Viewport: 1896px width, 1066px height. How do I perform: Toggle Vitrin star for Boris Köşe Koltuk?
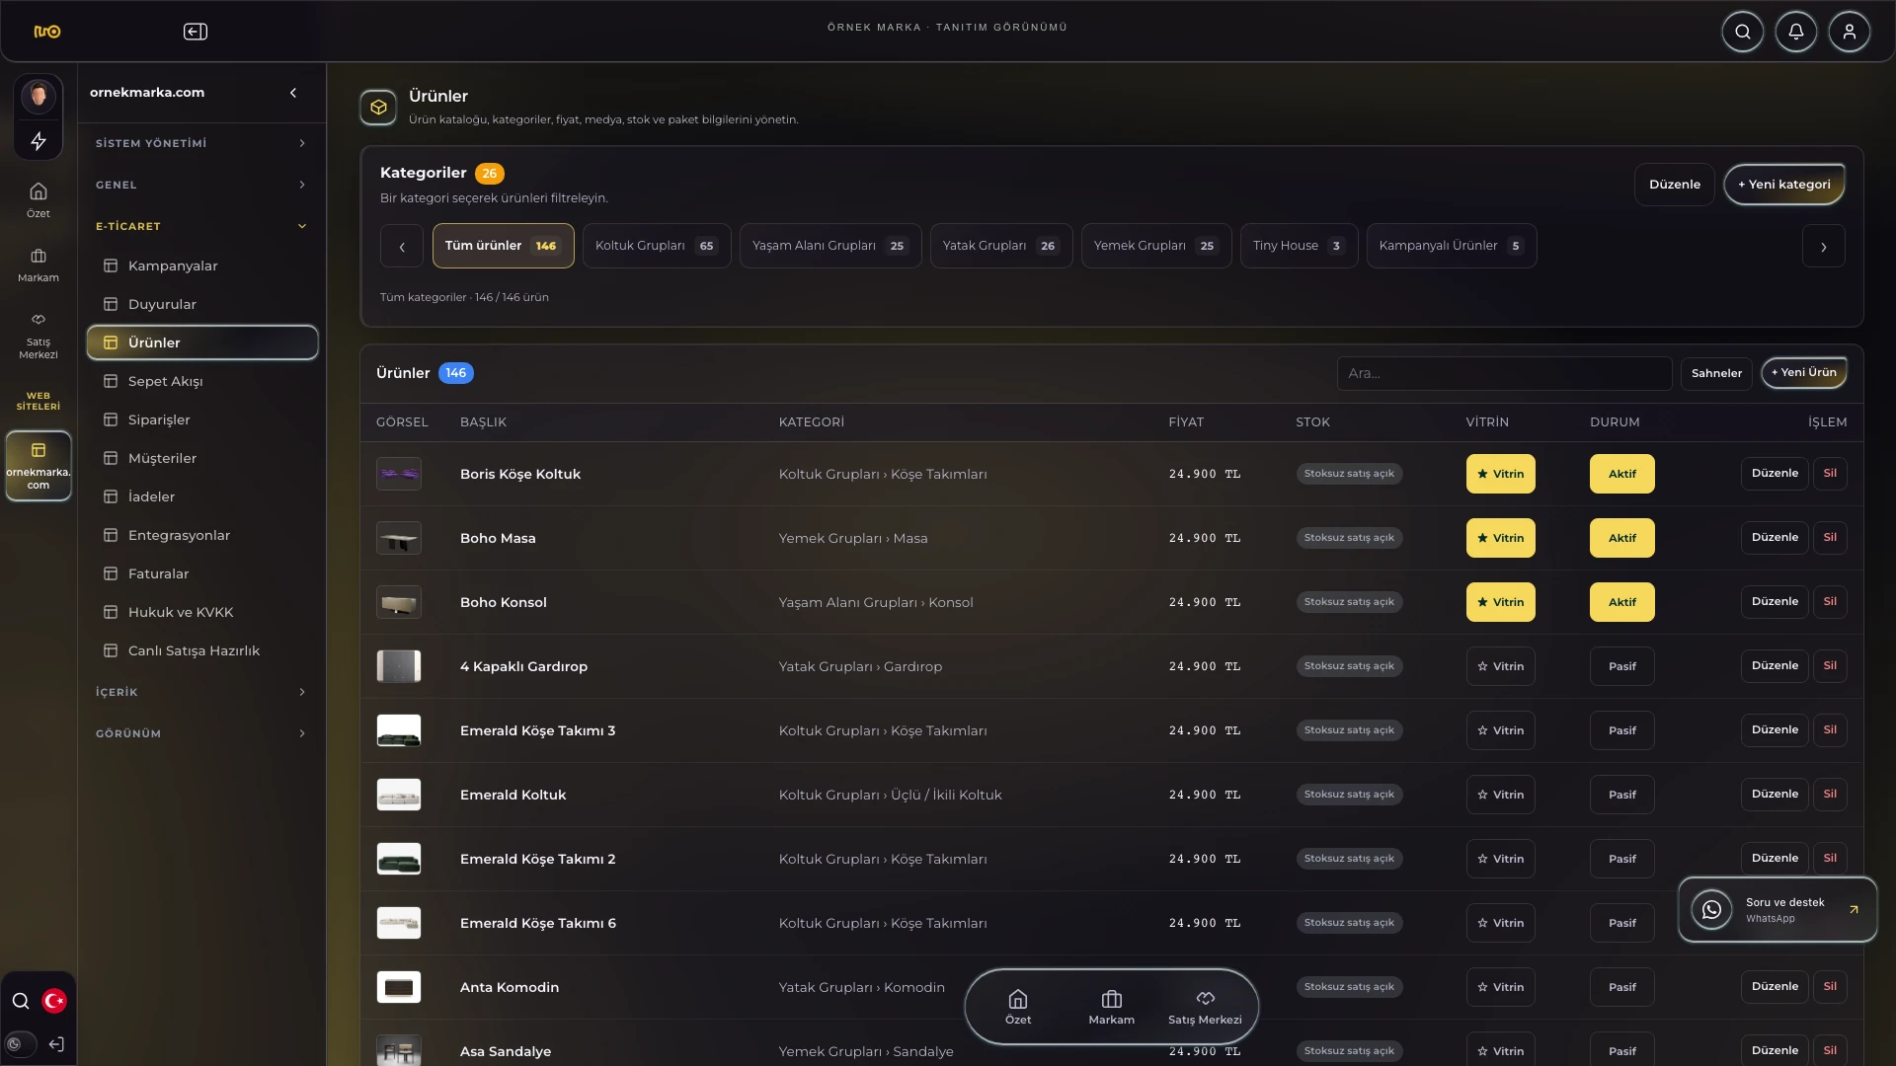1500,474
